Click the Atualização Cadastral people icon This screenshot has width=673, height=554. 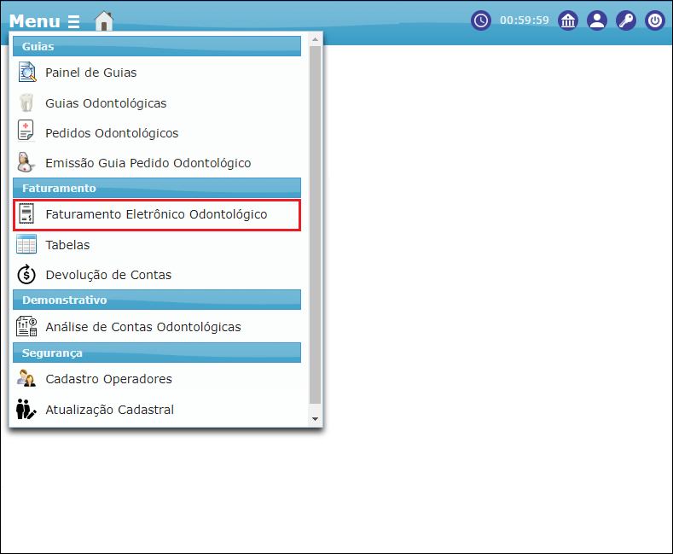[x=26, y=409]
